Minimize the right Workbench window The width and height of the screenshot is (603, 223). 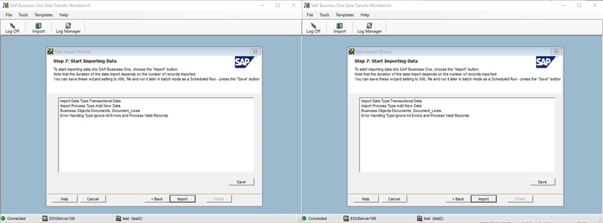(563, 5)
